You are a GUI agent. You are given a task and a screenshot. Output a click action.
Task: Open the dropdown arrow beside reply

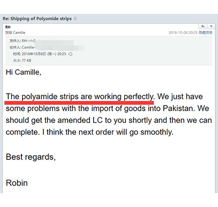point(211,26)
